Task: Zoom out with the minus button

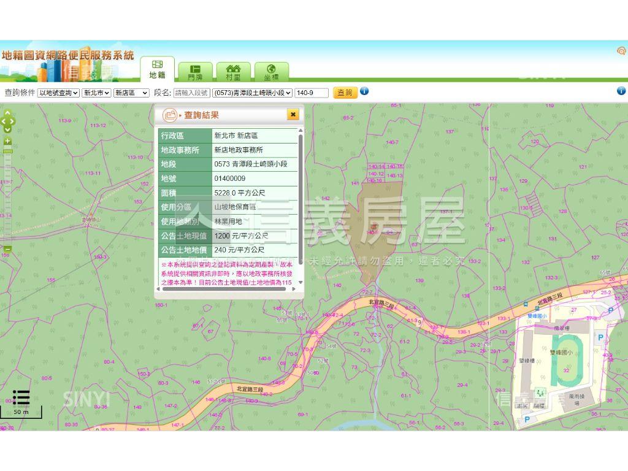Action: [7, 249]
